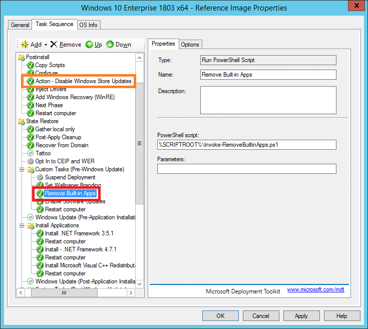
Task: Click the Type field showing Run PowerShell Script
Action: tap(268, 60)
